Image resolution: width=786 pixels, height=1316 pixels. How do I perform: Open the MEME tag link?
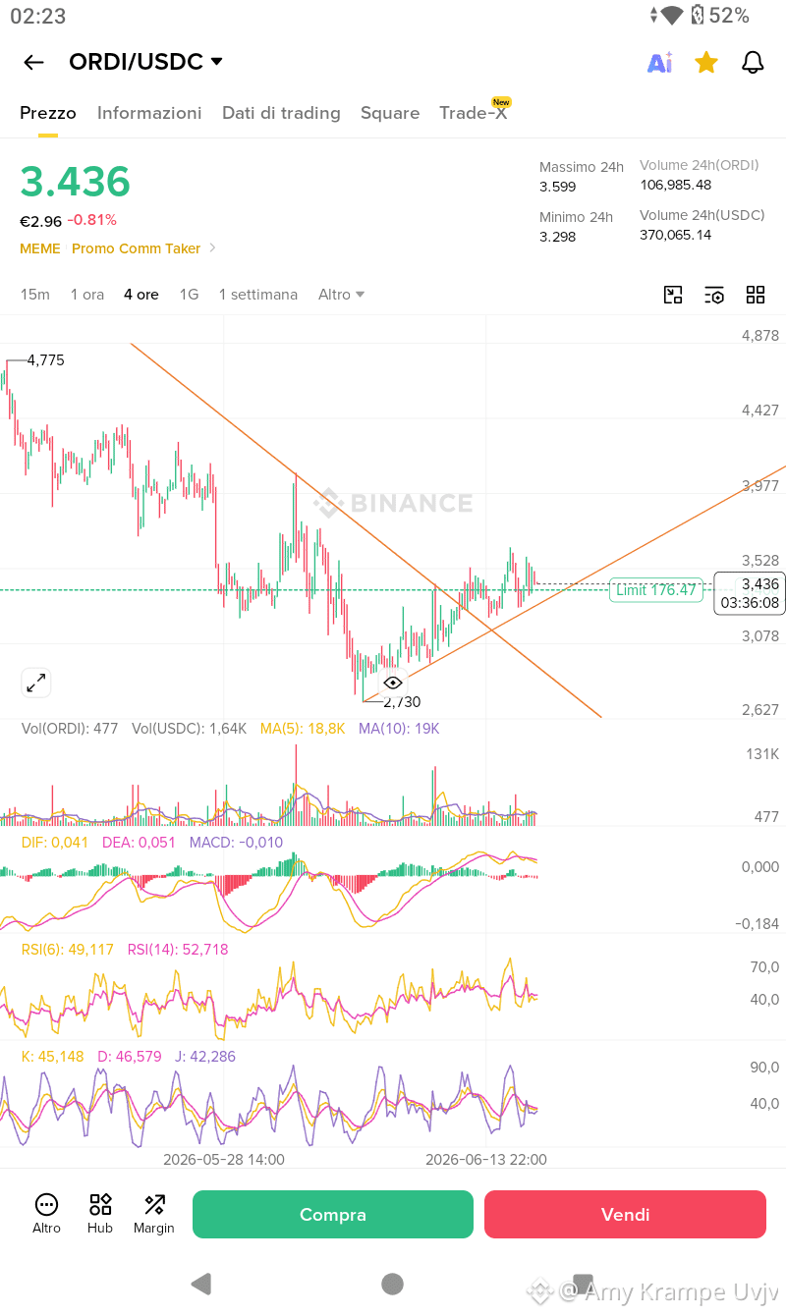(x=40, y=248)
